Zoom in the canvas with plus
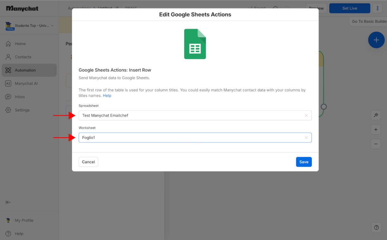The image size is (387, 240). coord(376,130)
